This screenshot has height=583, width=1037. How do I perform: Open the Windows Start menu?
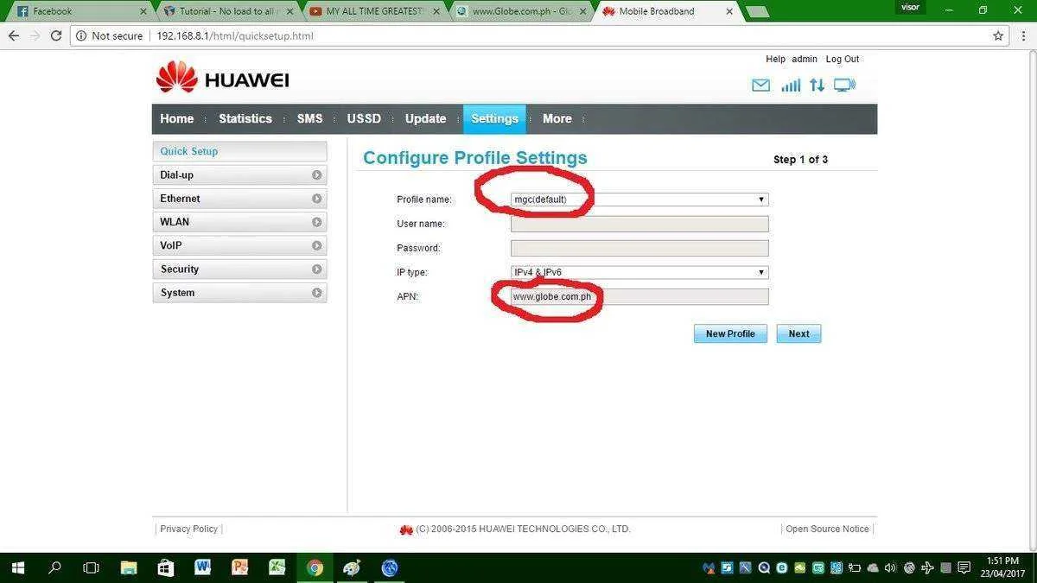17,567
